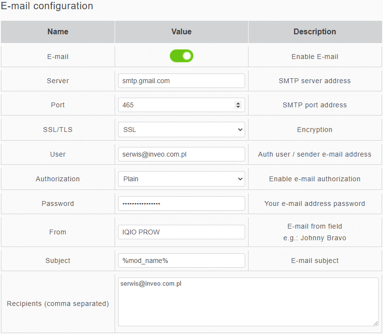Increase Port value with up arrow
Image resolution: width=383 pixels, height=334 pixels.
click(x=238, y=103)
